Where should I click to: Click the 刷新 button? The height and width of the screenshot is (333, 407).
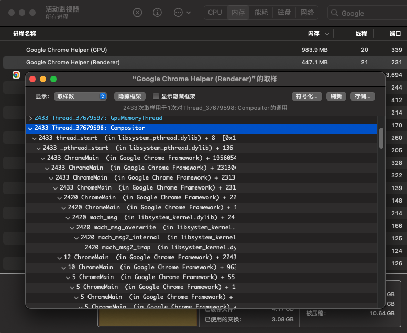(335, 96)
